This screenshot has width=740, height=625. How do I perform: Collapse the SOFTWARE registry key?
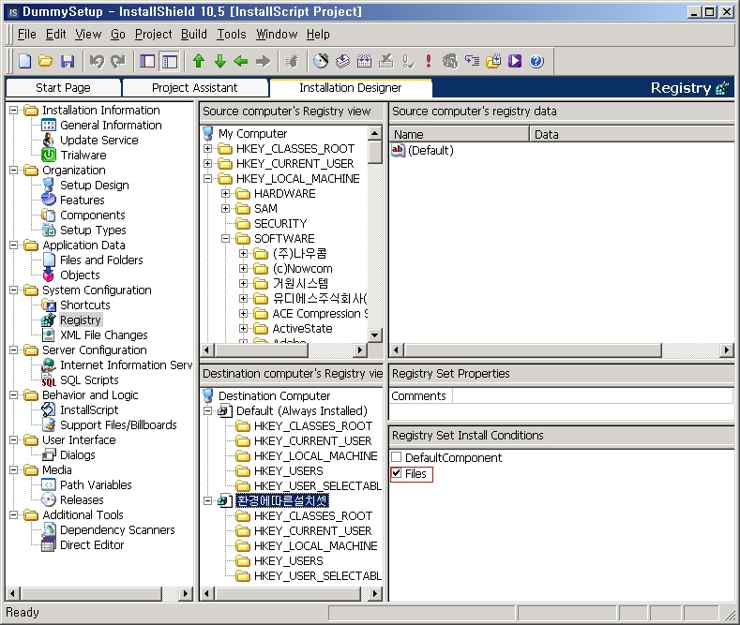pyautogui.click(x=226, y=239)
